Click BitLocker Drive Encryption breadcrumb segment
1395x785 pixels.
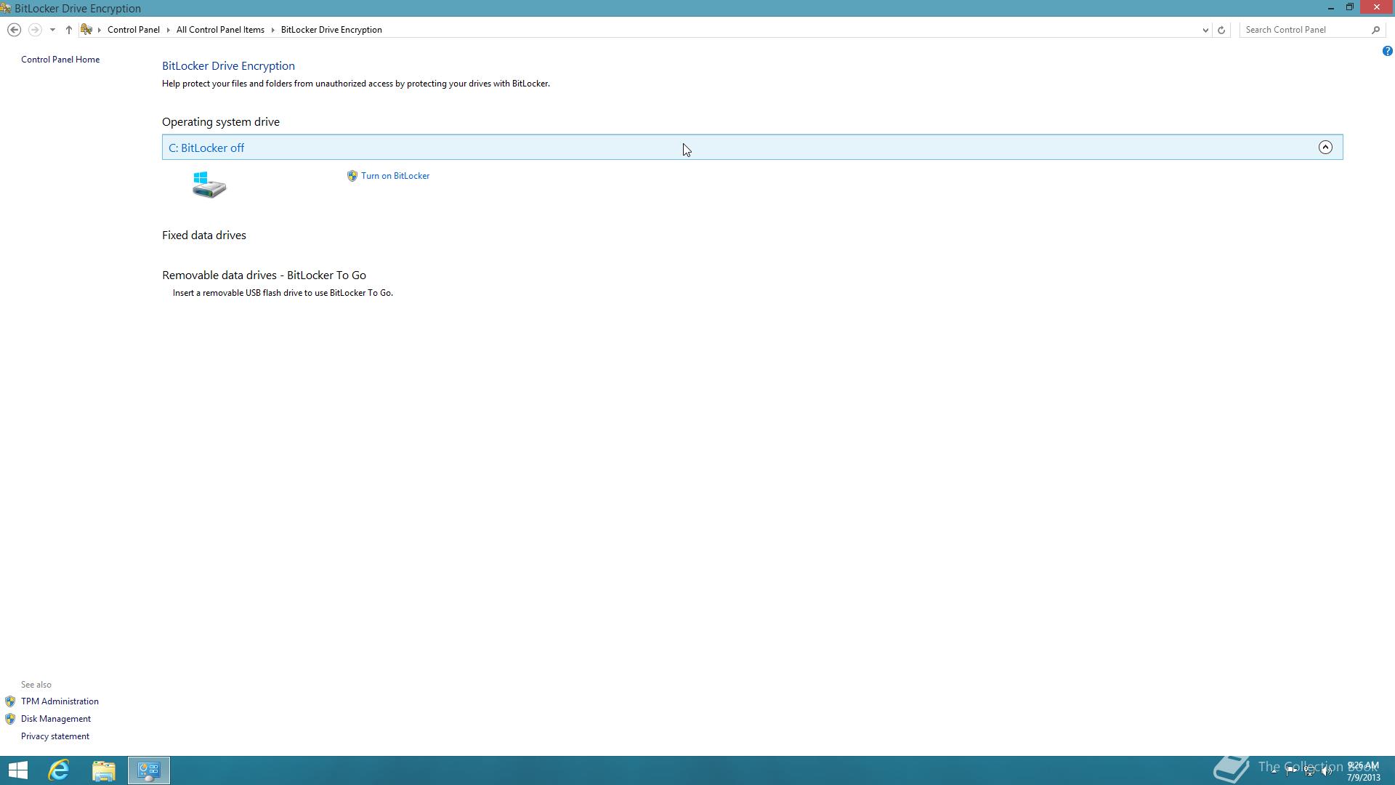click(x=331, y=30)
